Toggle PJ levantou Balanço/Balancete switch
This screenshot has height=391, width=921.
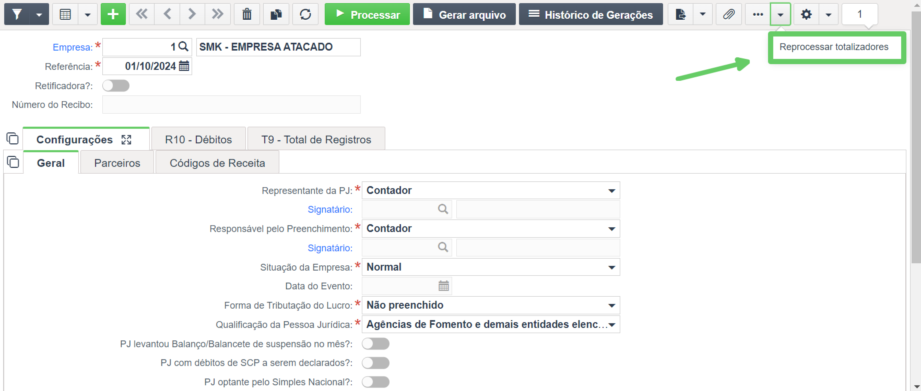click(x=375, y=344)
